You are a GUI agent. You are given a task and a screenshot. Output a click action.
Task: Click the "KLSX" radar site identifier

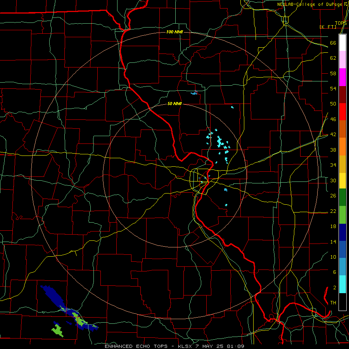tap(186, 346)
